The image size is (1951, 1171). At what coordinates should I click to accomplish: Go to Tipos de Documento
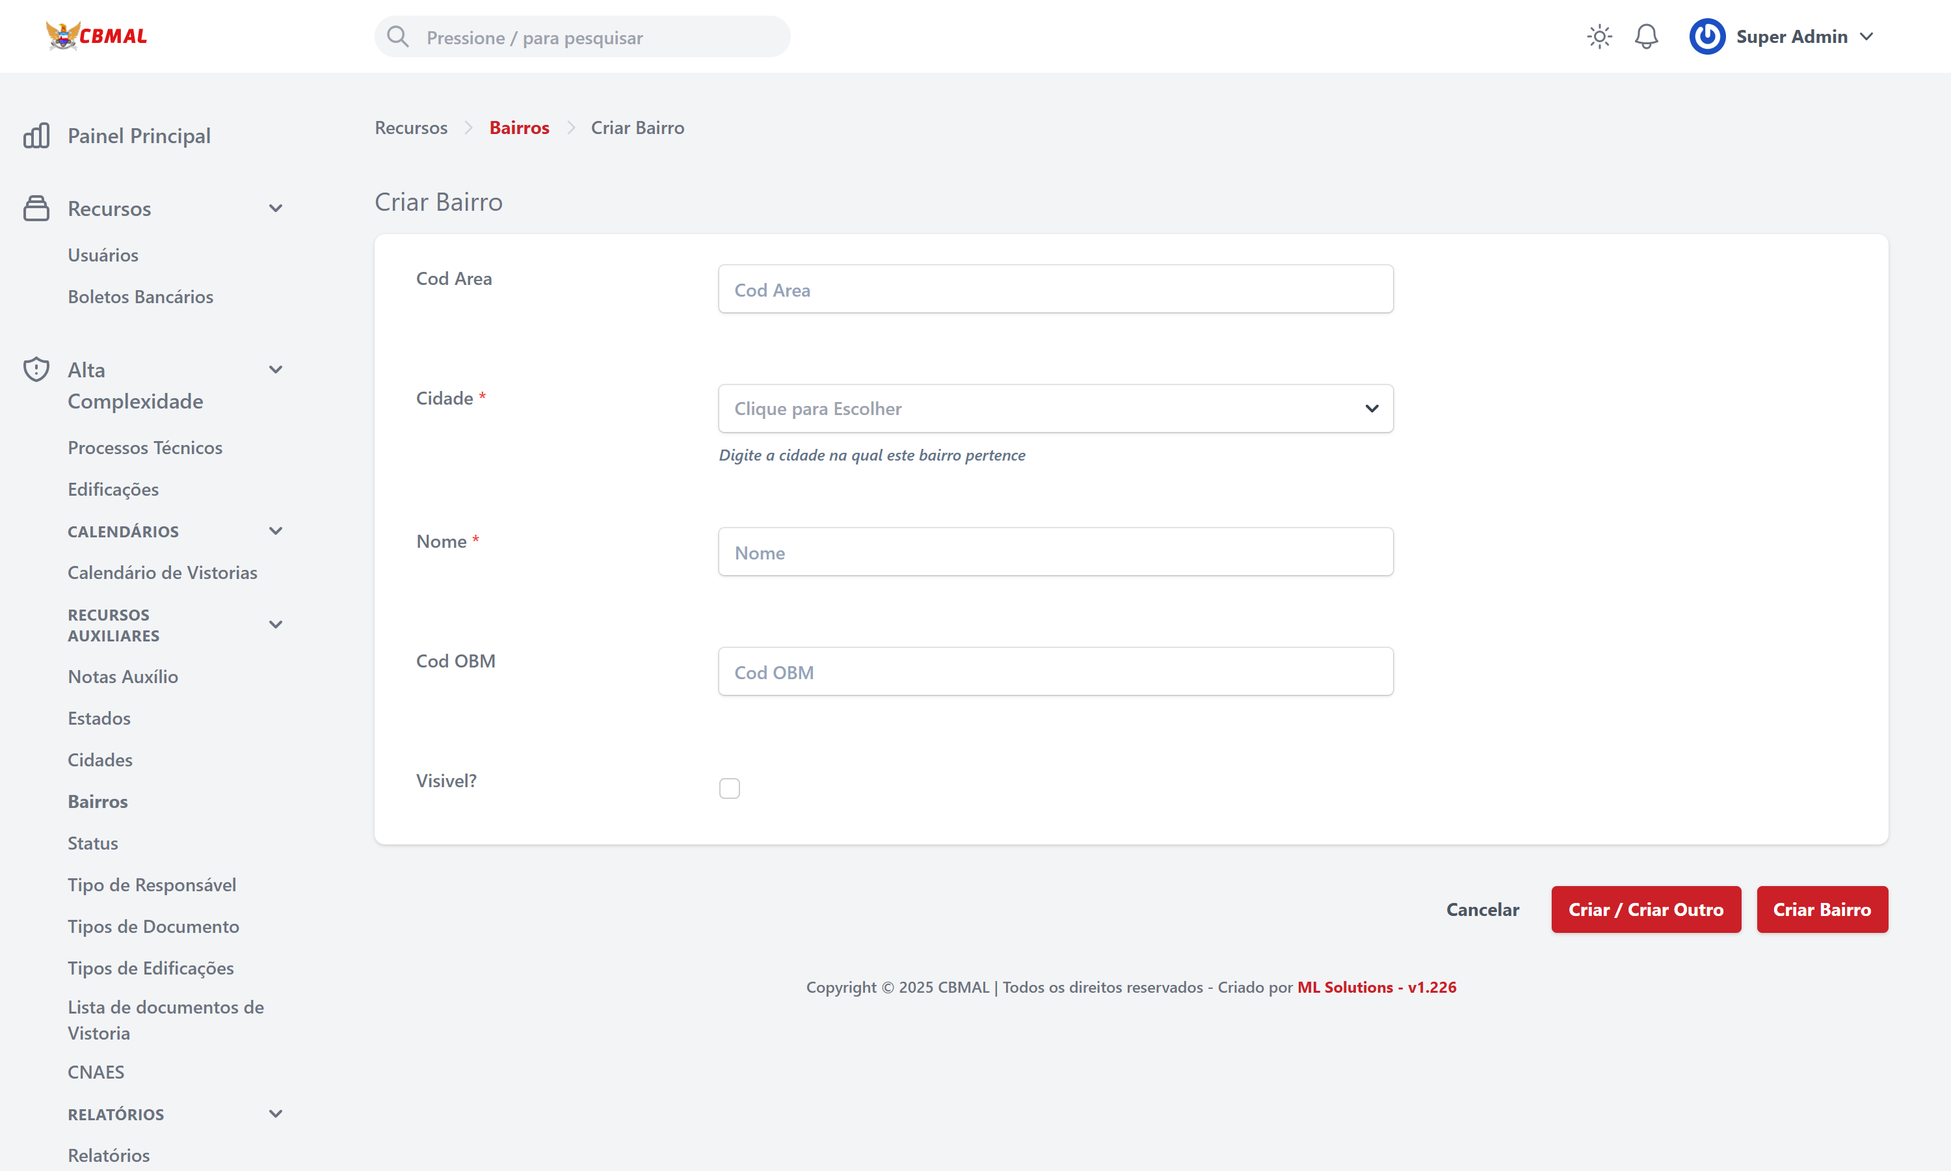coord(153,926)
